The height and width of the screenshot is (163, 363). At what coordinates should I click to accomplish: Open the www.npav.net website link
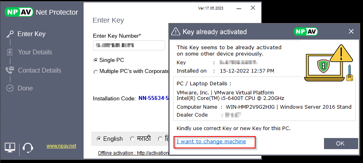(x=61, y=146)
